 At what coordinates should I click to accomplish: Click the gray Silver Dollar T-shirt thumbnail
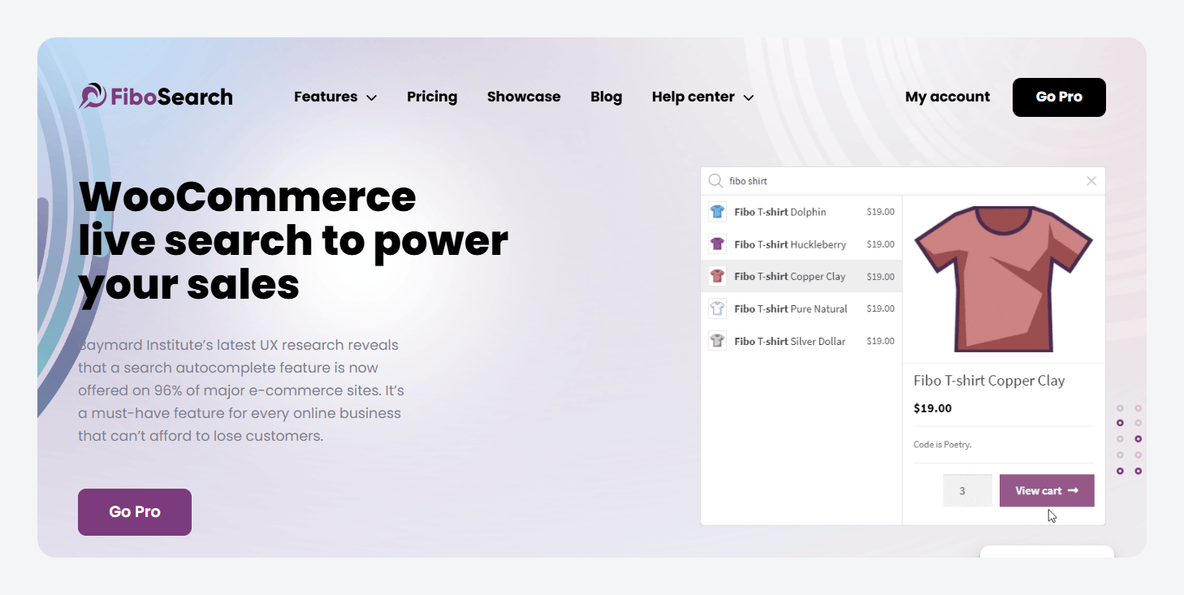(x=717, y=341)
